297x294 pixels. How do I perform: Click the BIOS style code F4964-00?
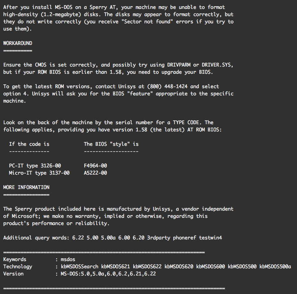(95, 166)
